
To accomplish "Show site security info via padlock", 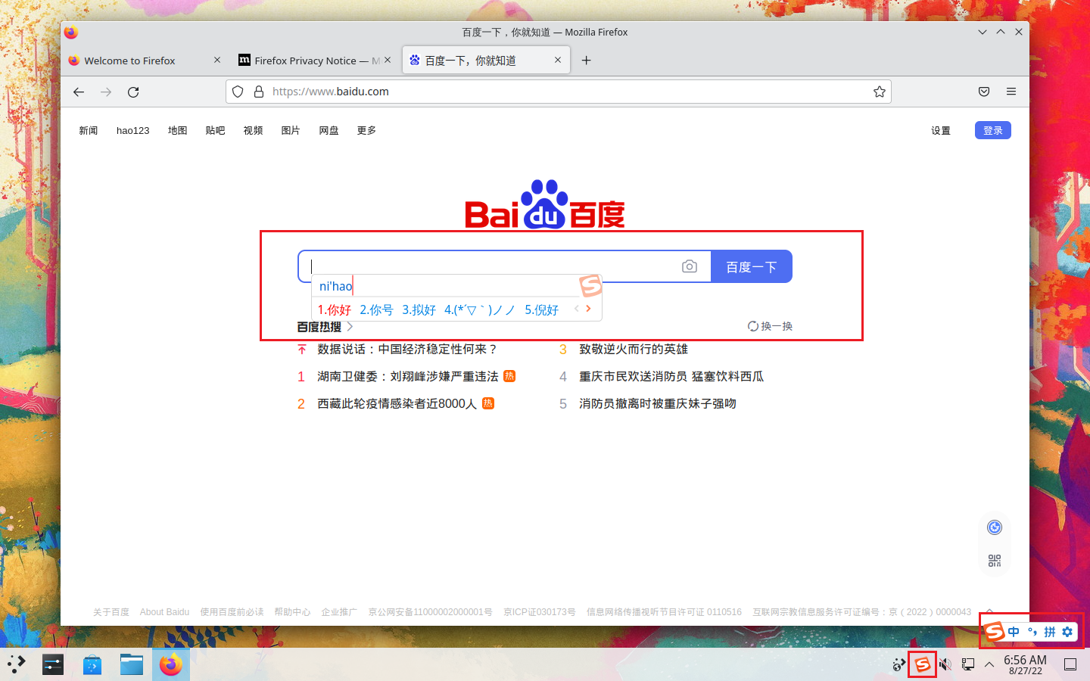I will click(x=258, y=92).
